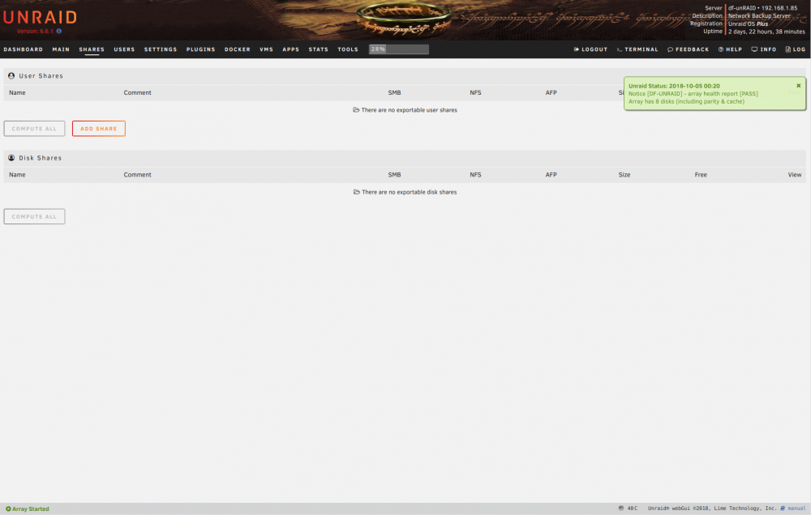Open the Apps tab
Viewport: 811px width, 515px height.
(290, 49)
